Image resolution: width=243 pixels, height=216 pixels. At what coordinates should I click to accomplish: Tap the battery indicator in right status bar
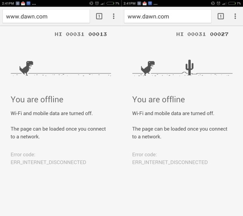click(x=232, y=3)
